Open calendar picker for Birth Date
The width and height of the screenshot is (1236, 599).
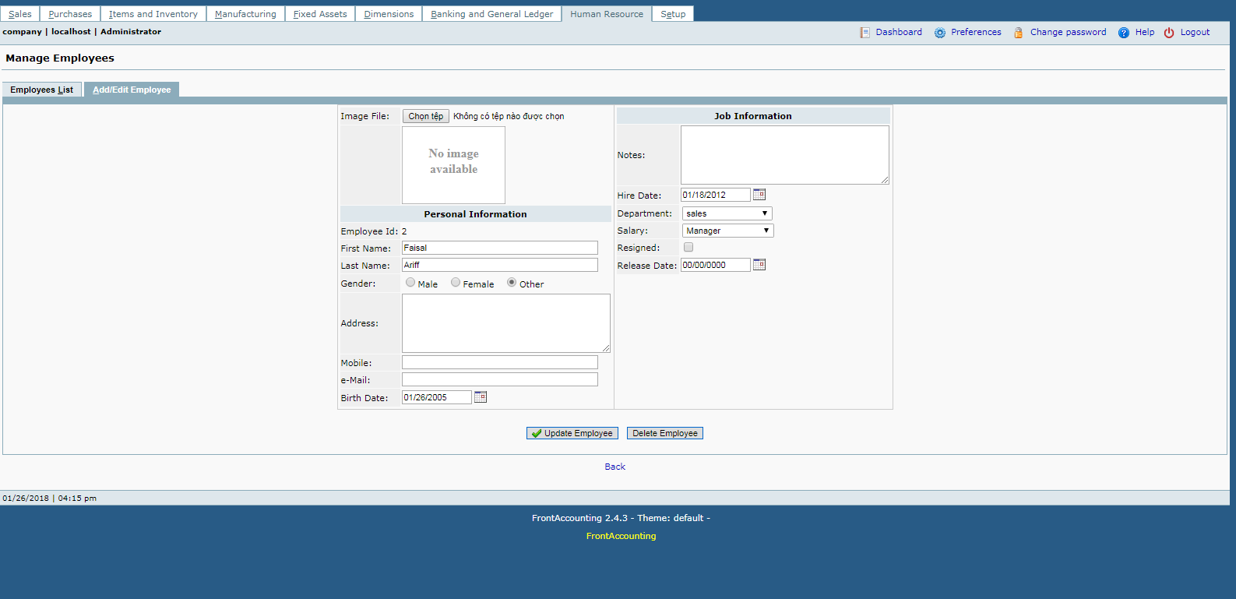pos(481,397)
